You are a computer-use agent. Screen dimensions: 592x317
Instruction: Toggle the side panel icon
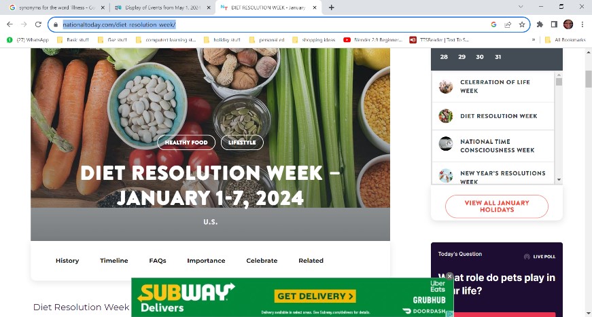click(x=554, y=24)
